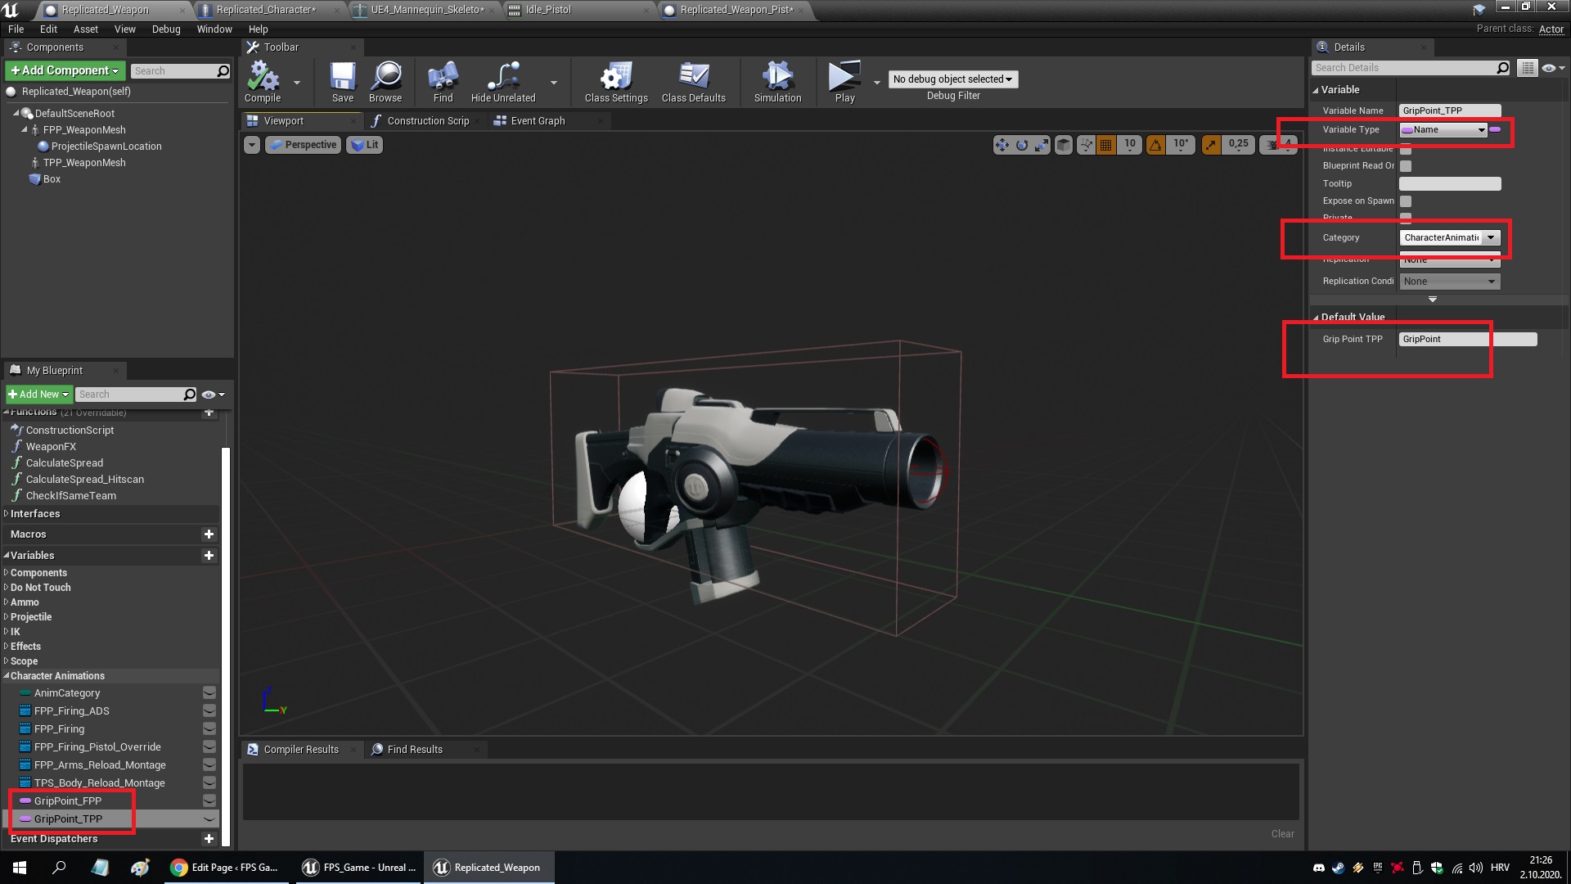Open the Variable Type Name dropdown
1571x884 pixels.
[x=1443, y=130]
